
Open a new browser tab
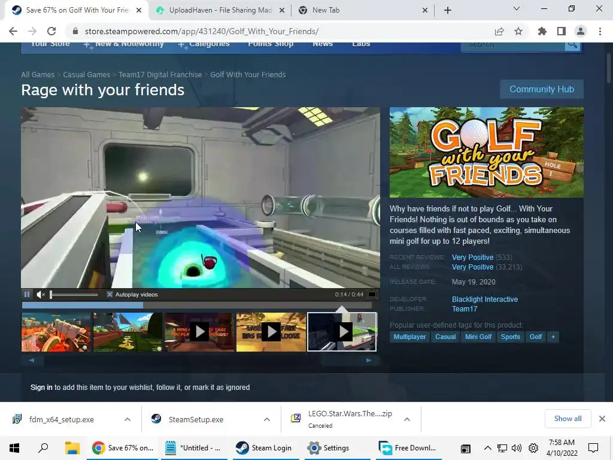pyautogui.click(x=448, y=10)
